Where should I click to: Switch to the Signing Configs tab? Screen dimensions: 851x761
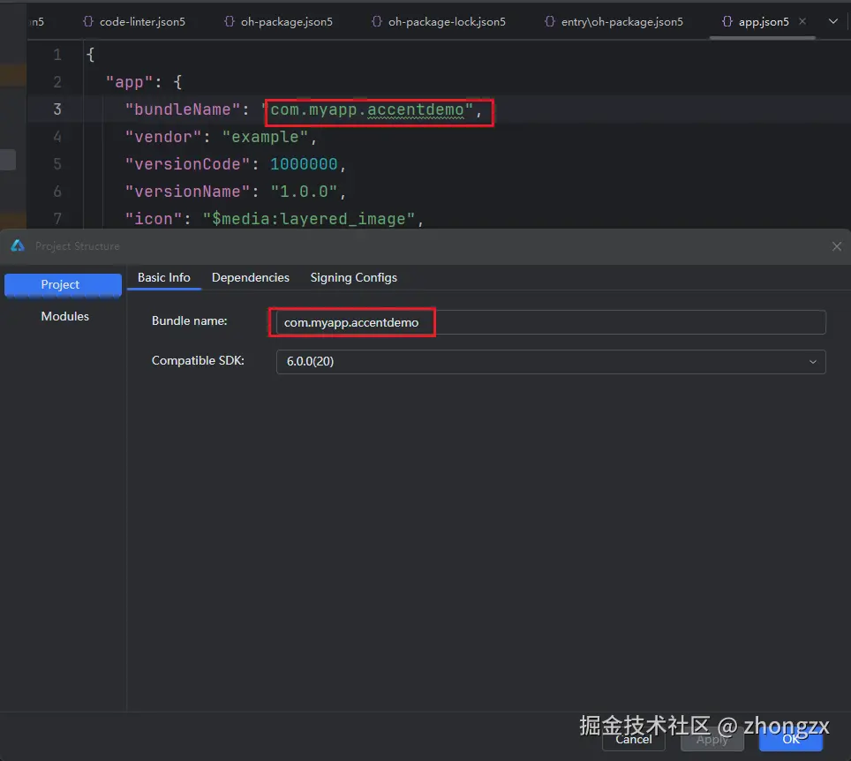tap(353, 277)
